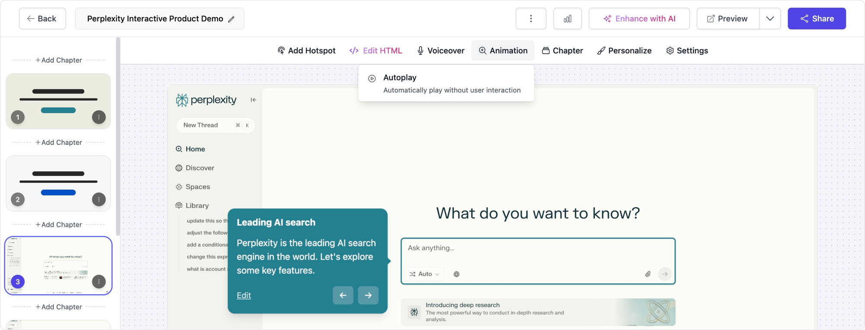Open the 'Introducing deep research' banner
The height and width of the screenshot is (330, 865).
538,312
